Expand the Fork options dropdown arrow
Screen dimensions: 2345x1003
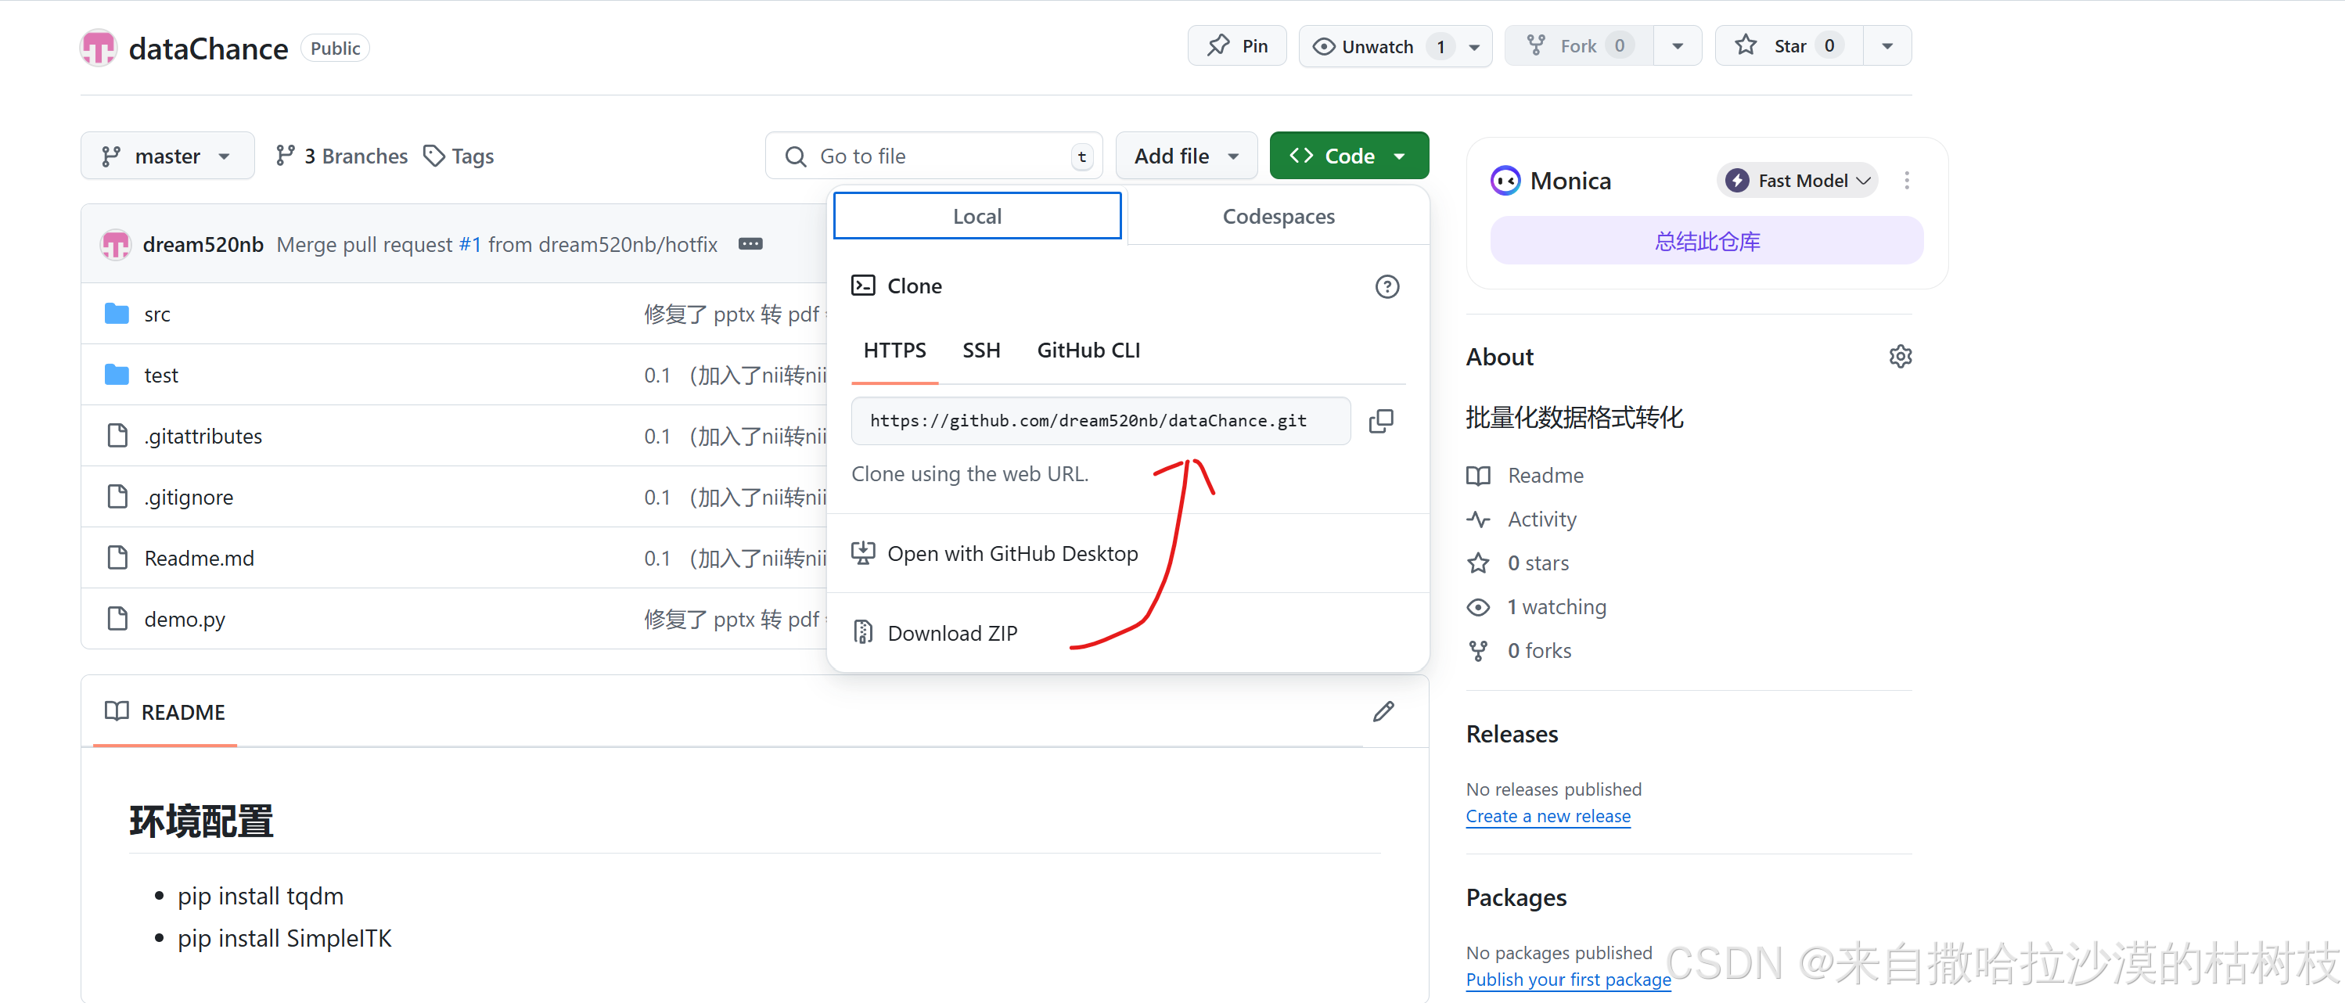[x=1677, y=46]
